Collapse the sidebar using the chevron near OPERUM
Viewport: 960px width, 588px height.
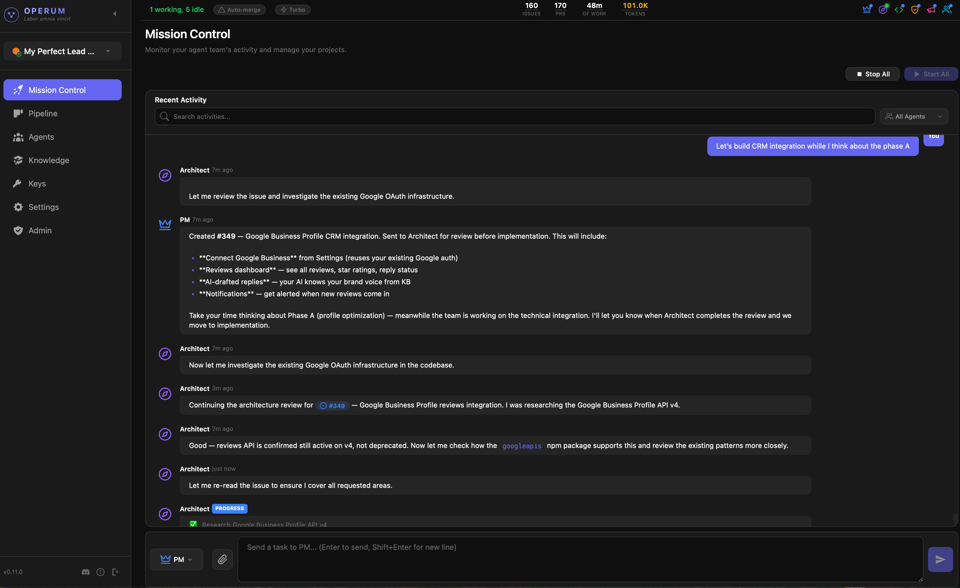pos(115,13)
